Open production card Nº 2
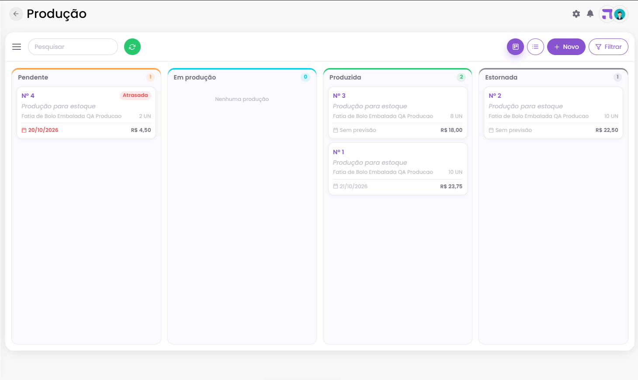 tap(553, 113)
